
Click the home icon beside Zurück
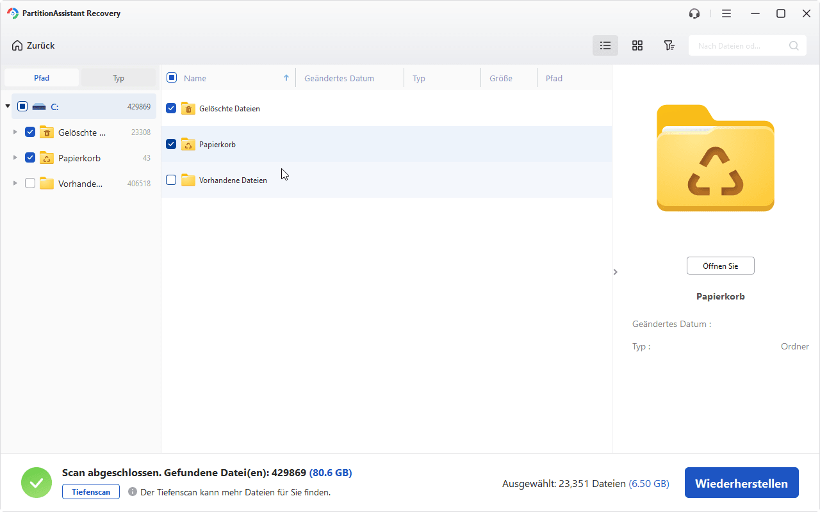coord(17,45)
